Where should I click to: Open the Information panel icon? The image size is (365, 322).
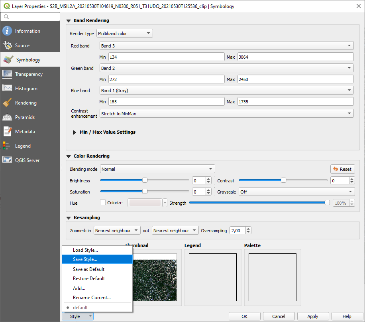[7, 31]
